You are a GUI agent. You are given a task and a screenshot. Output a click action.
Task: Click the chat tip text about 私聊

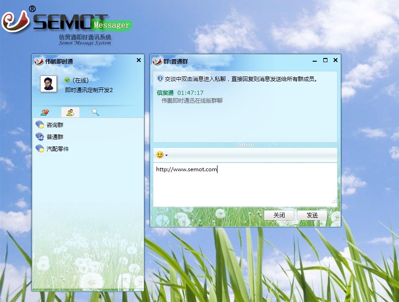(241, 79)
